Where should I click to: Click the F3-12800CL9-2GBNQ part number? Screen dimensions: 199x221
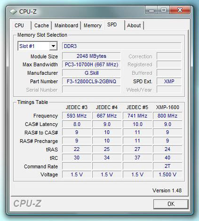(91, 81)
